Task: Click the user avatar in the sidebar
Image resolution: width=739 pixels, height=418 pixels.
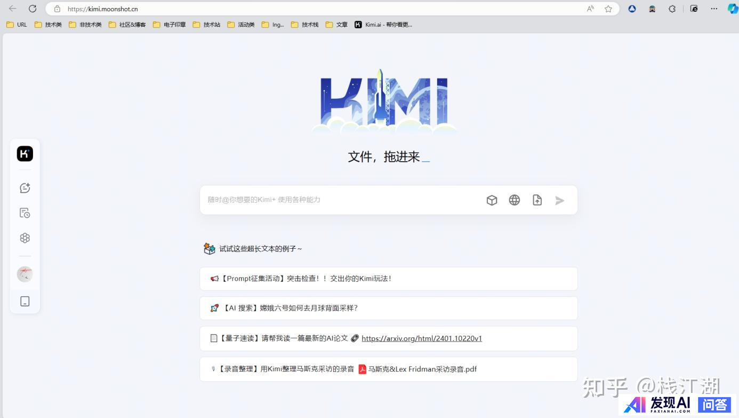Action: (x=25, y=274)
